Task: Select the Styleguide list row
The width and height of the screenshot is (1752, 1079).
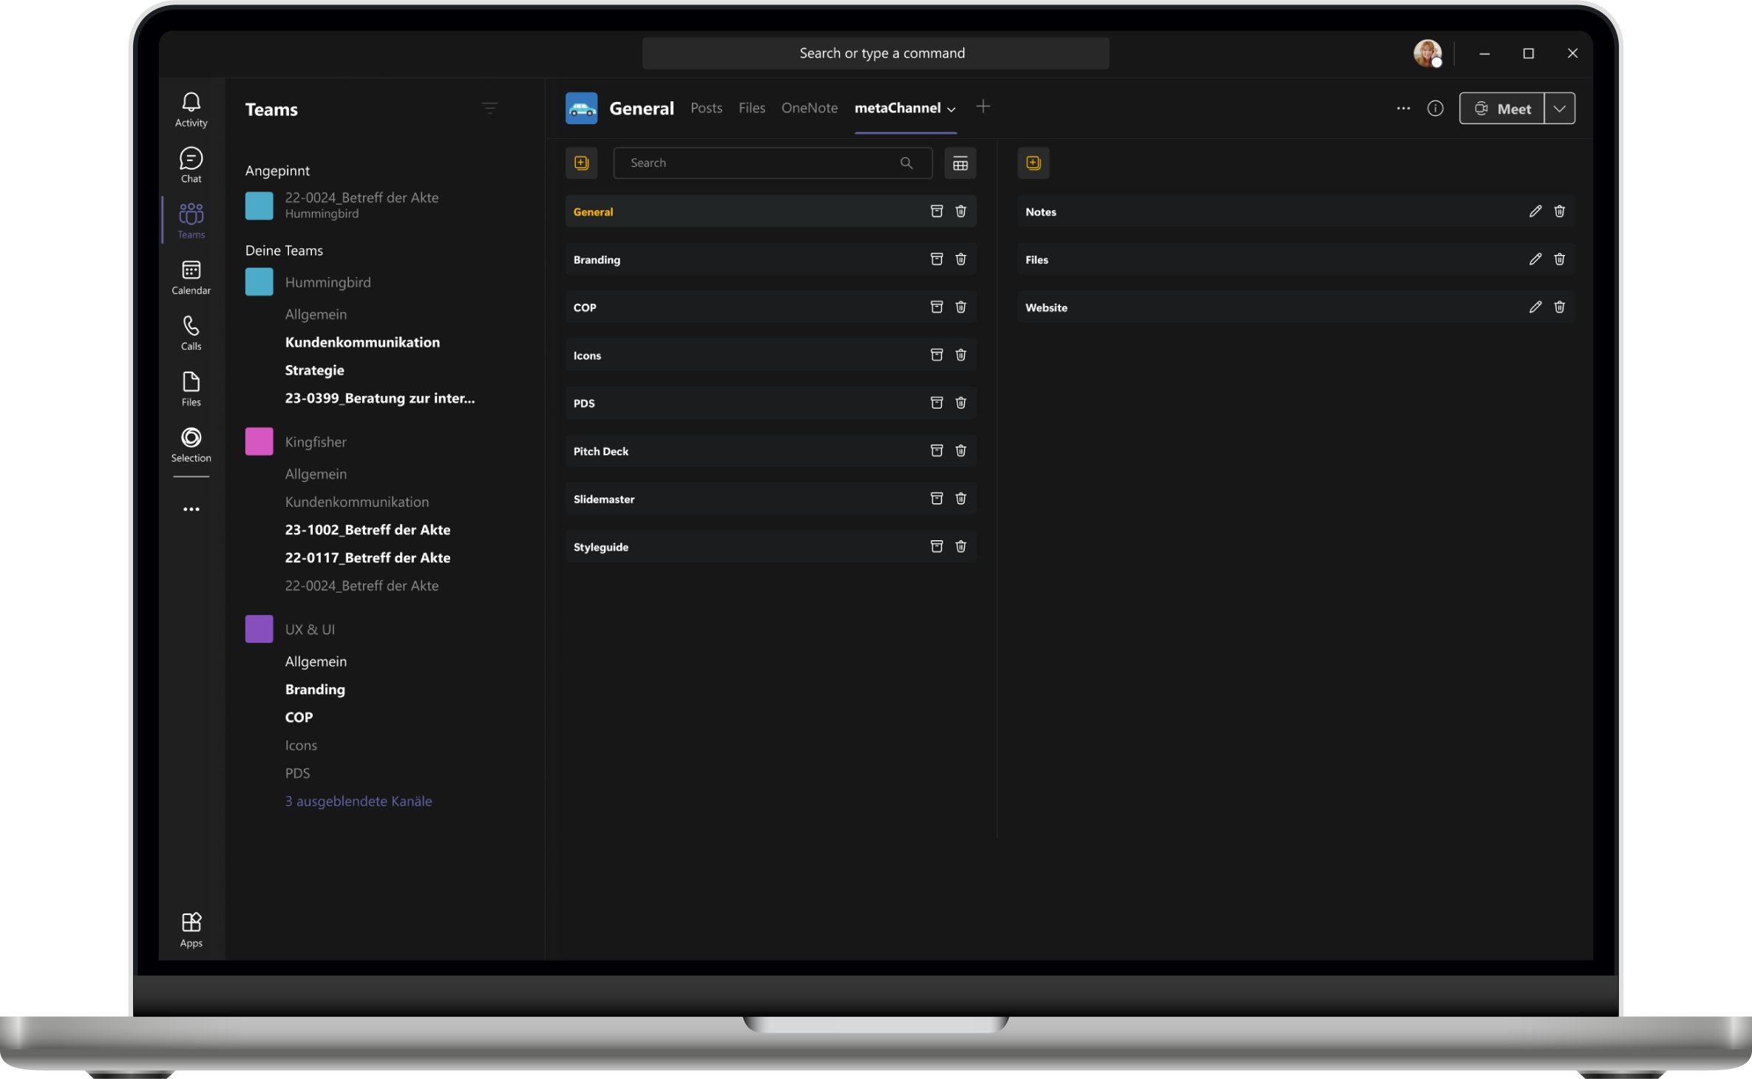Action: click(x=770, y=547)
